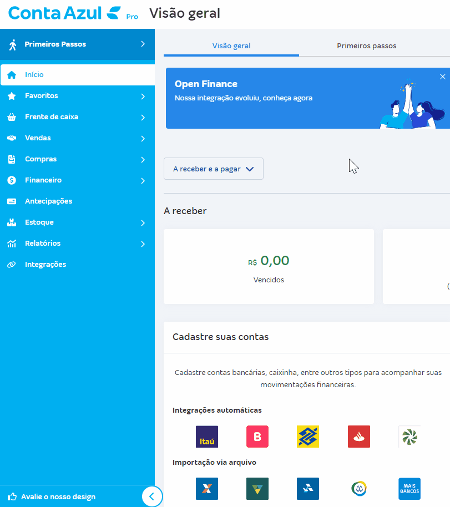Click the Open Finance banner title
This screenshot has width=450, height=507.
pos(206,84)
